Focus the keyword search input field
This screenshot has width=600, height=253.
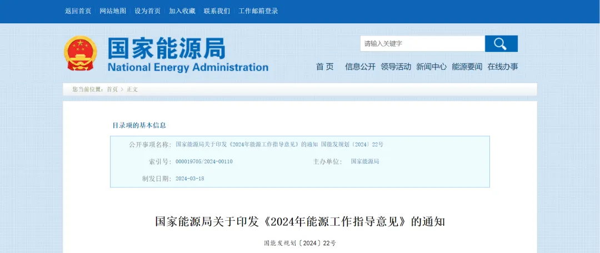click(x=422, y=44)
